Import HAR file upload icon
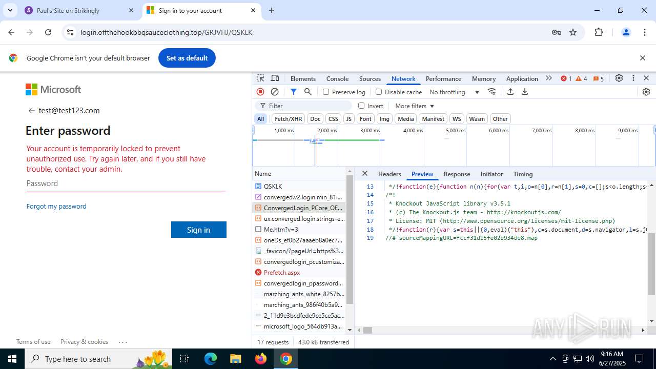This screenshot has height=369, width=656. pyautogui.click(x=510, y=92)
